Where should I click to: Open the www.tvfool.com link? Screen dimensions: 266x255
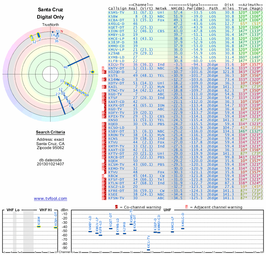click(51, 199)
